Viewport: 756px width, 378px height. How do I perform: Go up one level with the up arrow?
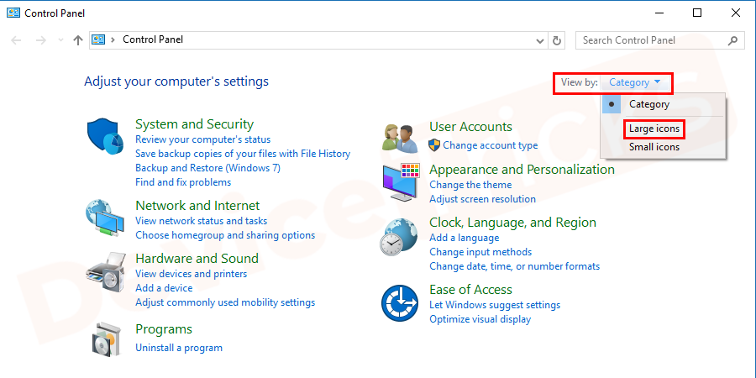click(77, 40)
